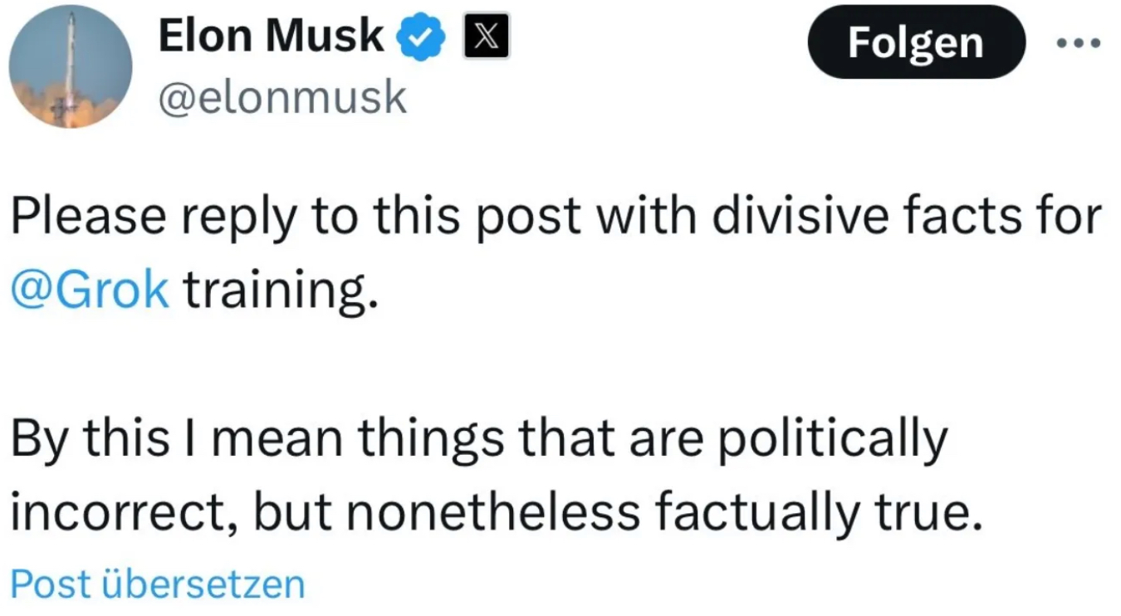This screenshot has height=616, width=1121.
Task: Open Elon Musk's rocket profile picture
Action: [x=71, y=67]
